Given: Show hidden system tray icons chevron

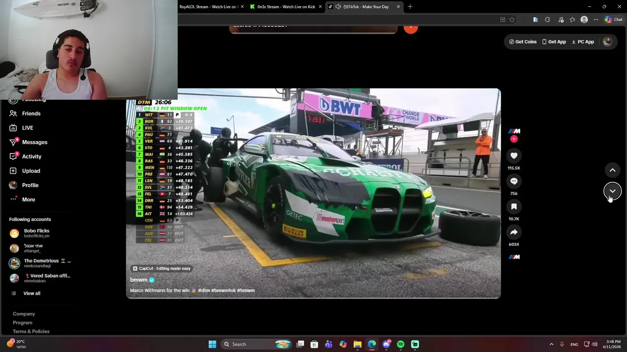Looking at the screenshot, I should click(551, 344).
